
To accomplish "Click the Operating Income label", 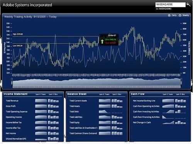I will pyautogui.click(x=14, y=117).
